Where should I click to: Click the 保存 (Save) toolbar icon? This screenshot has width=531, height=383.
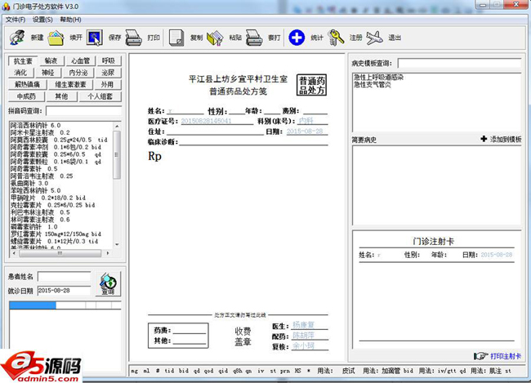tap(96, 37)
